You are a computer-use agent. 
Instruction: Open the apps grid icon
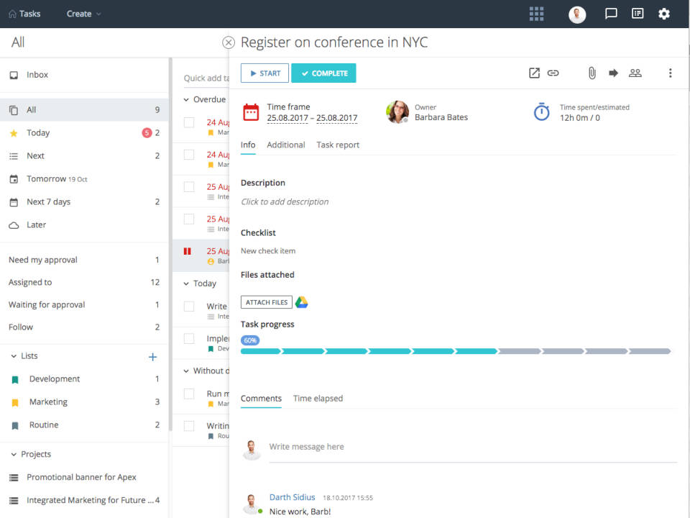click(536, 14)
